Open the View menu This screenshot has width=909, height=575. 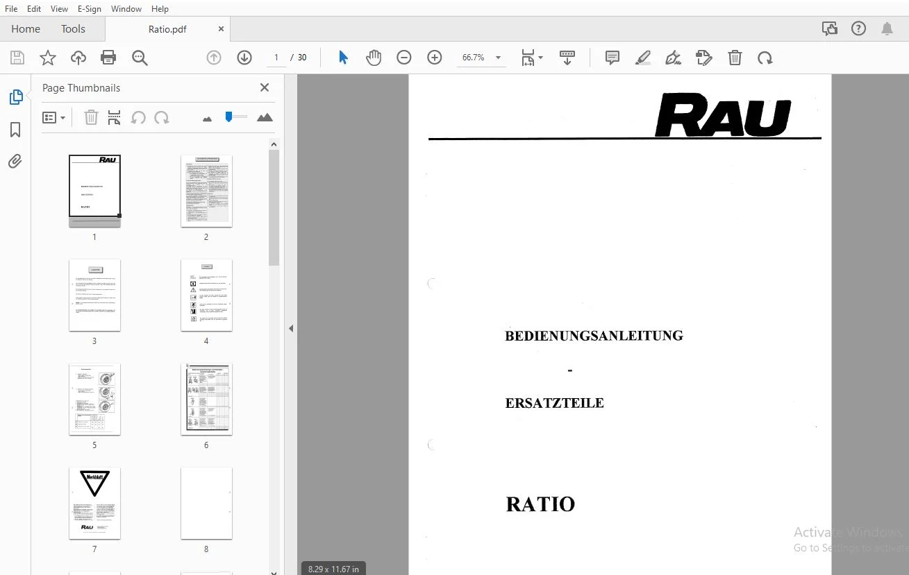tap(59, 9)
